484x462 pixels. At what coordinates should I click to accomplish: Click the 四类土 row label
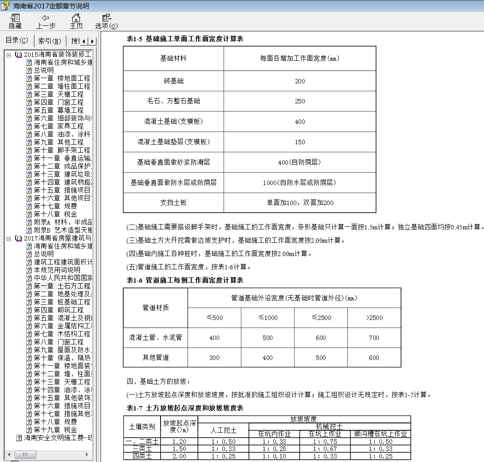point(142,456)
